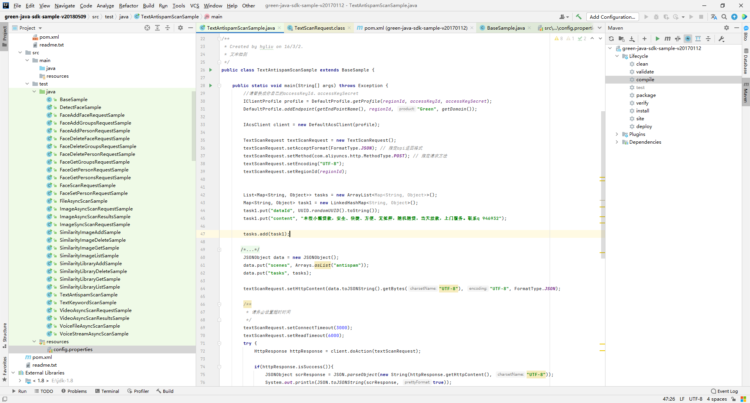This screenshot has width=750, height=403.
Task: Switch to TextScanRequest.class tab
Action: click(319, 28)
